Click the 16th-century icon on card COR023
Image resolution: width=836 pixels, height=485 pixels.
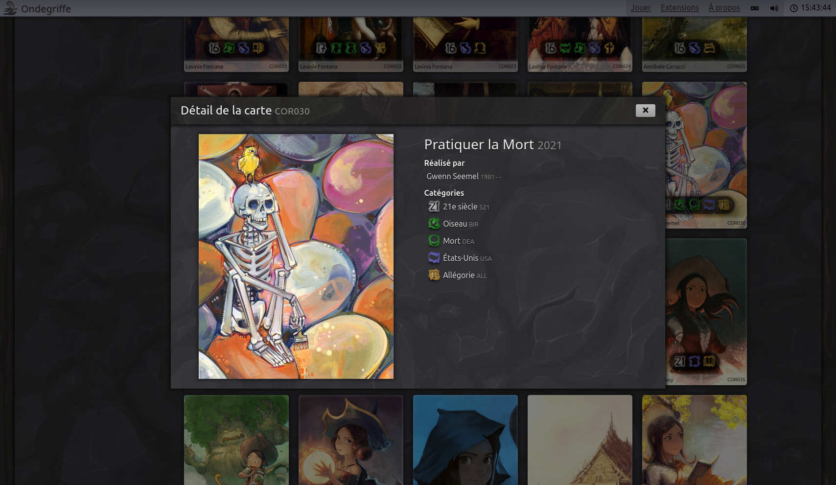(451, 48)
